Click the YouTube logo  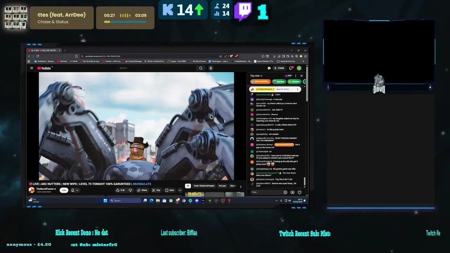coord(45,68)
